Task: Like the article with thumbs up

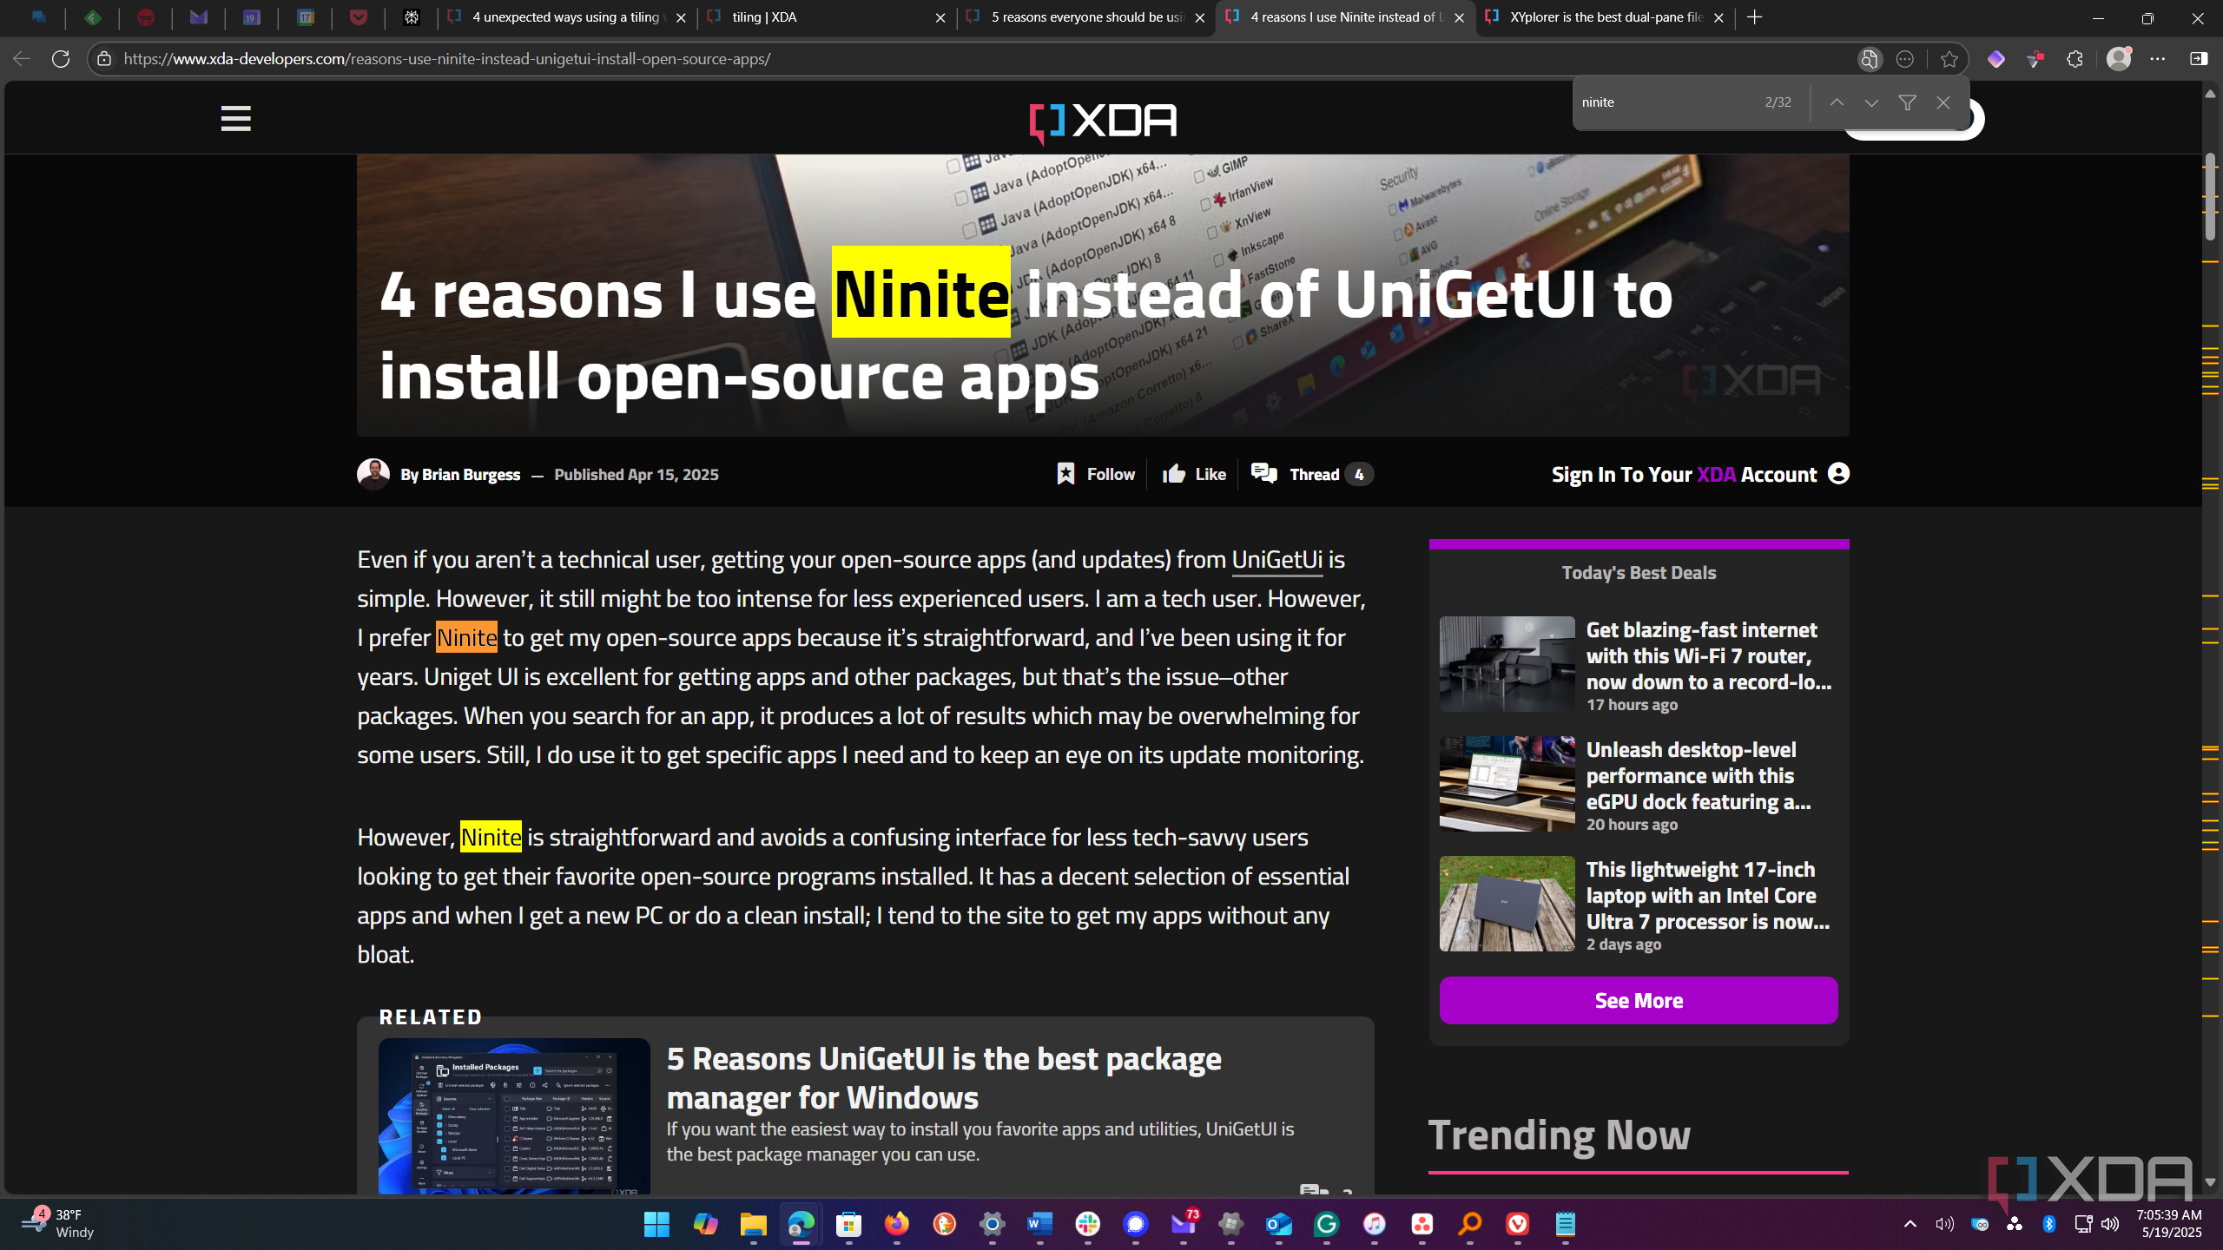Action: point(1194,474)
